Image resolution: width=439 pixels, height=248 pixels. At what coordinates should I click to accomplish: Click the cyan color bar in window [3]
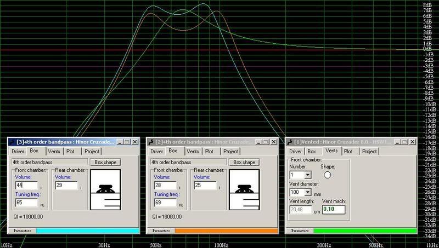point(88,231)
